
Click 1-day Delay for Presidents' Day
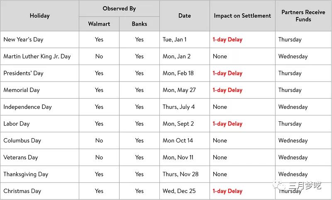[x=227, y=73]
